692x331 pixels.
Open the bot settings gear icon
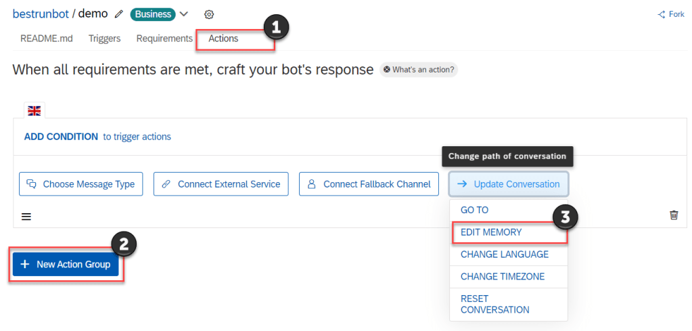click(x=209, y=15)
